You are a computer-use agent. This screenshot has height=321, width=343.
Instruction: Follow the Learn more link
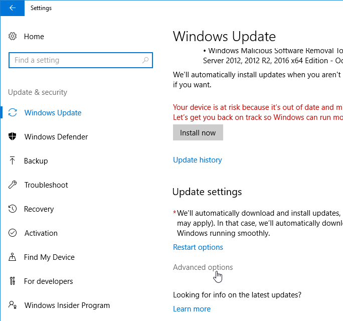coord(192,309)
